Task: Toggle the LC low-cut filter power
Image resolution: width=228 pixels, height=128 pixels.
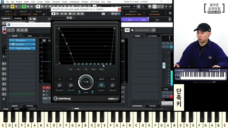Action: coord(44,95)
